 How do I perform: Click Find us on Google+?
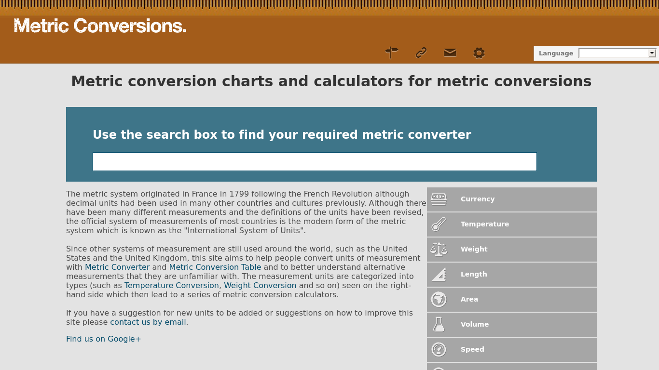click(103, 339)
